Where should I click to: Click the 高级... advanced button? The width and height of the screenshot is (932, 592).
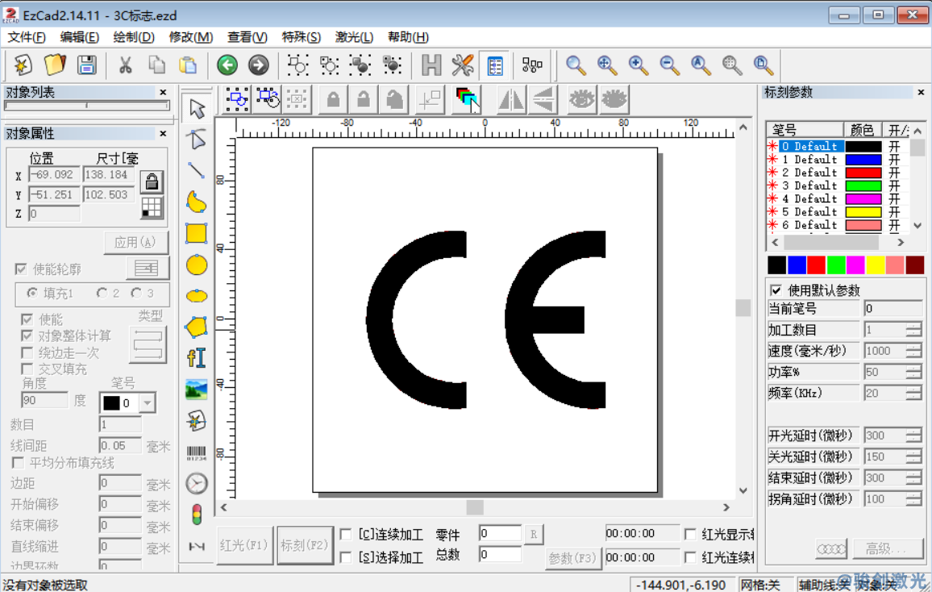coord(888,549)
